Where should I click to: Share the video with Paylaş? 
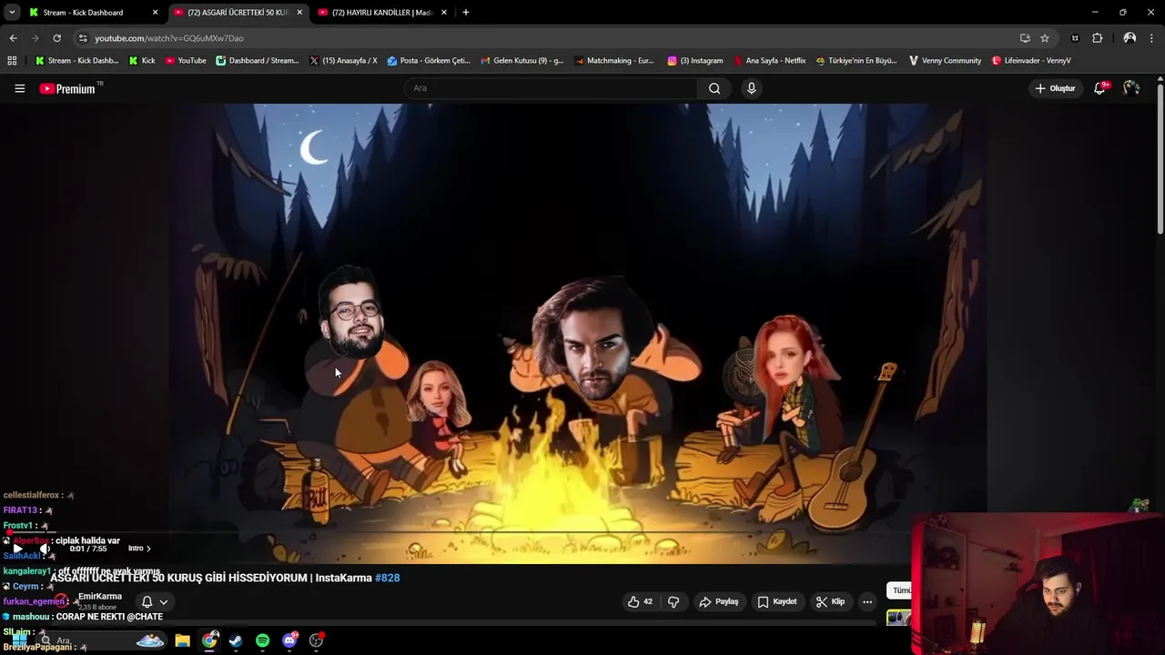718,601
